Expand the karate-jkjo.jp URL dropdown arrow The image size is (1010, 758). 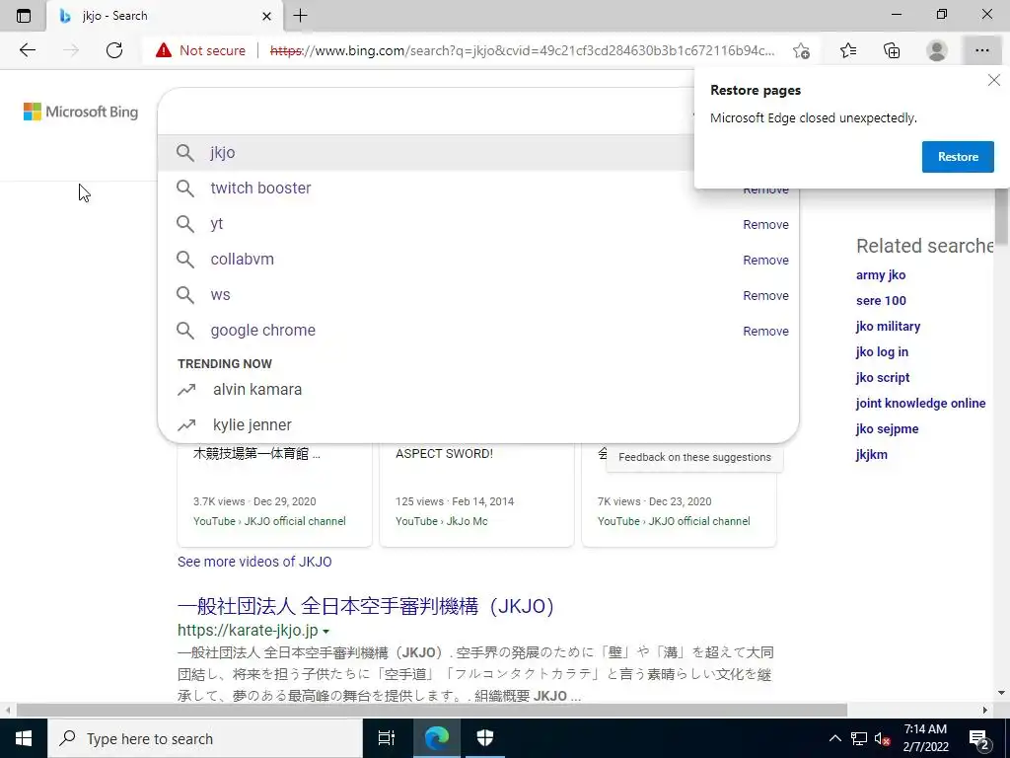(325, 631)
